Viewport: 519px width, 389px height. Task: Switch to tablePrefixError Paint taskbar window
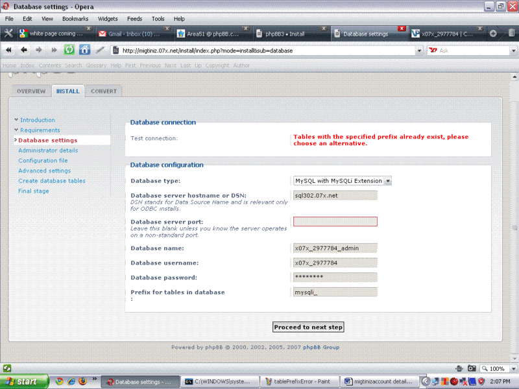(x=300, y=382)
